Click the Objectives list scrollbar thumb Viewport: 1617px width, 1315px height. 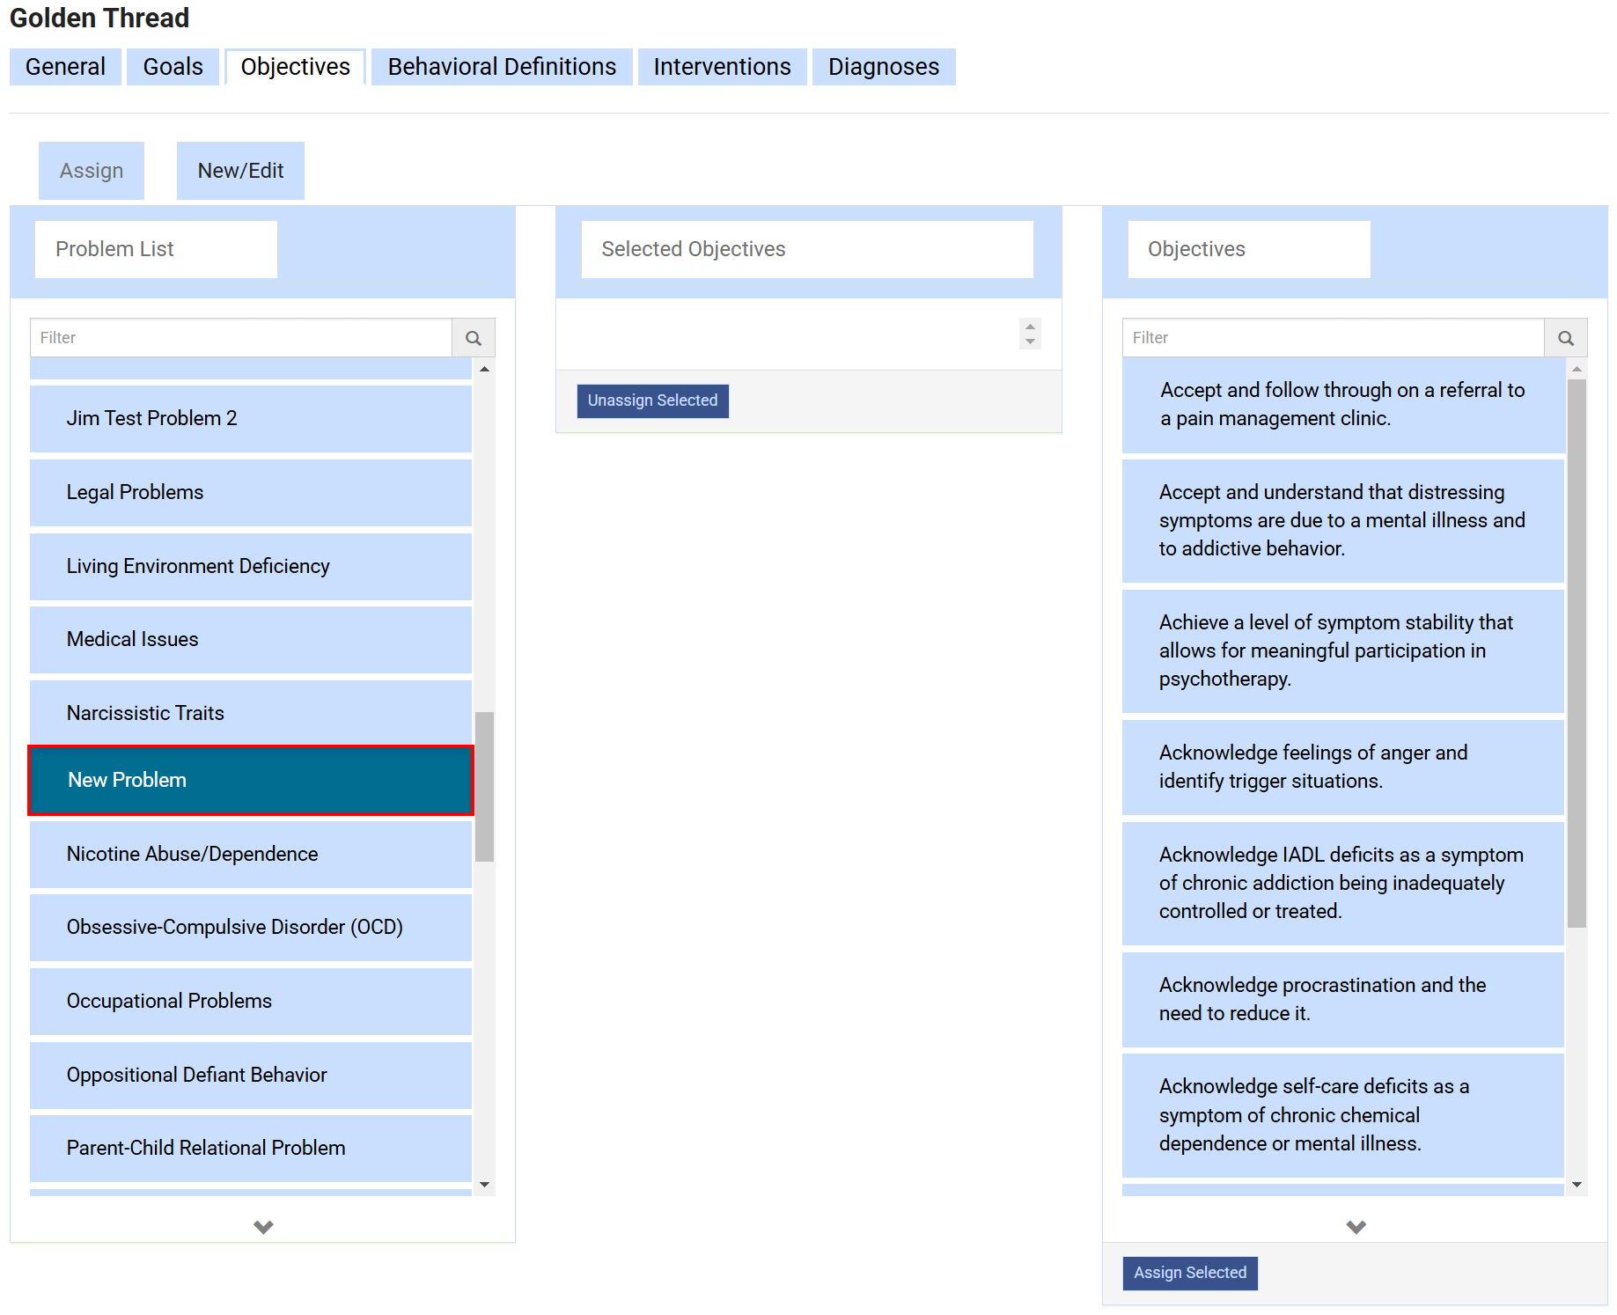click(1577, 651)
